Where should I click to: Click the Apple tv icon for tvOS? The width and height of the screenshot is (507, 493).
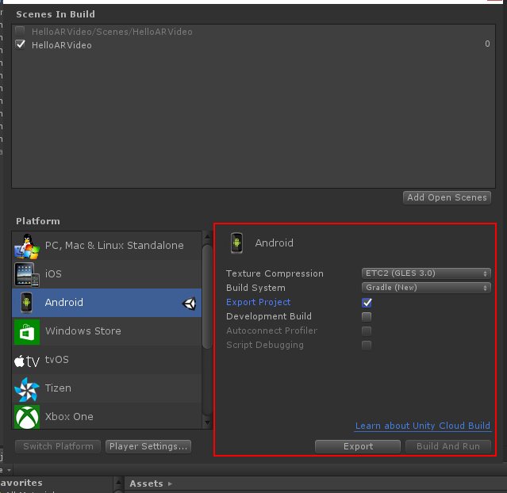pos(27,361)
